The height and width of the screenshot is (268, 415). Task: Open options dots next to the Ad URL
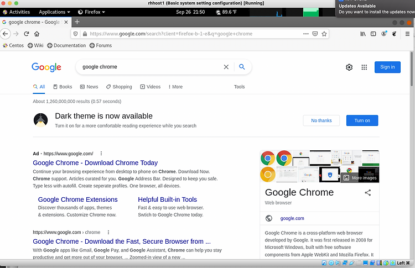click(x=101, y=153)
